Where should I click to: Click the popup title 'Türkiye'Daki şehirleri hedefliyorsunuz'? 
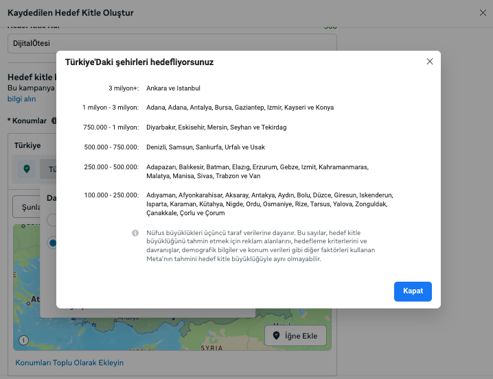[139, 62]
